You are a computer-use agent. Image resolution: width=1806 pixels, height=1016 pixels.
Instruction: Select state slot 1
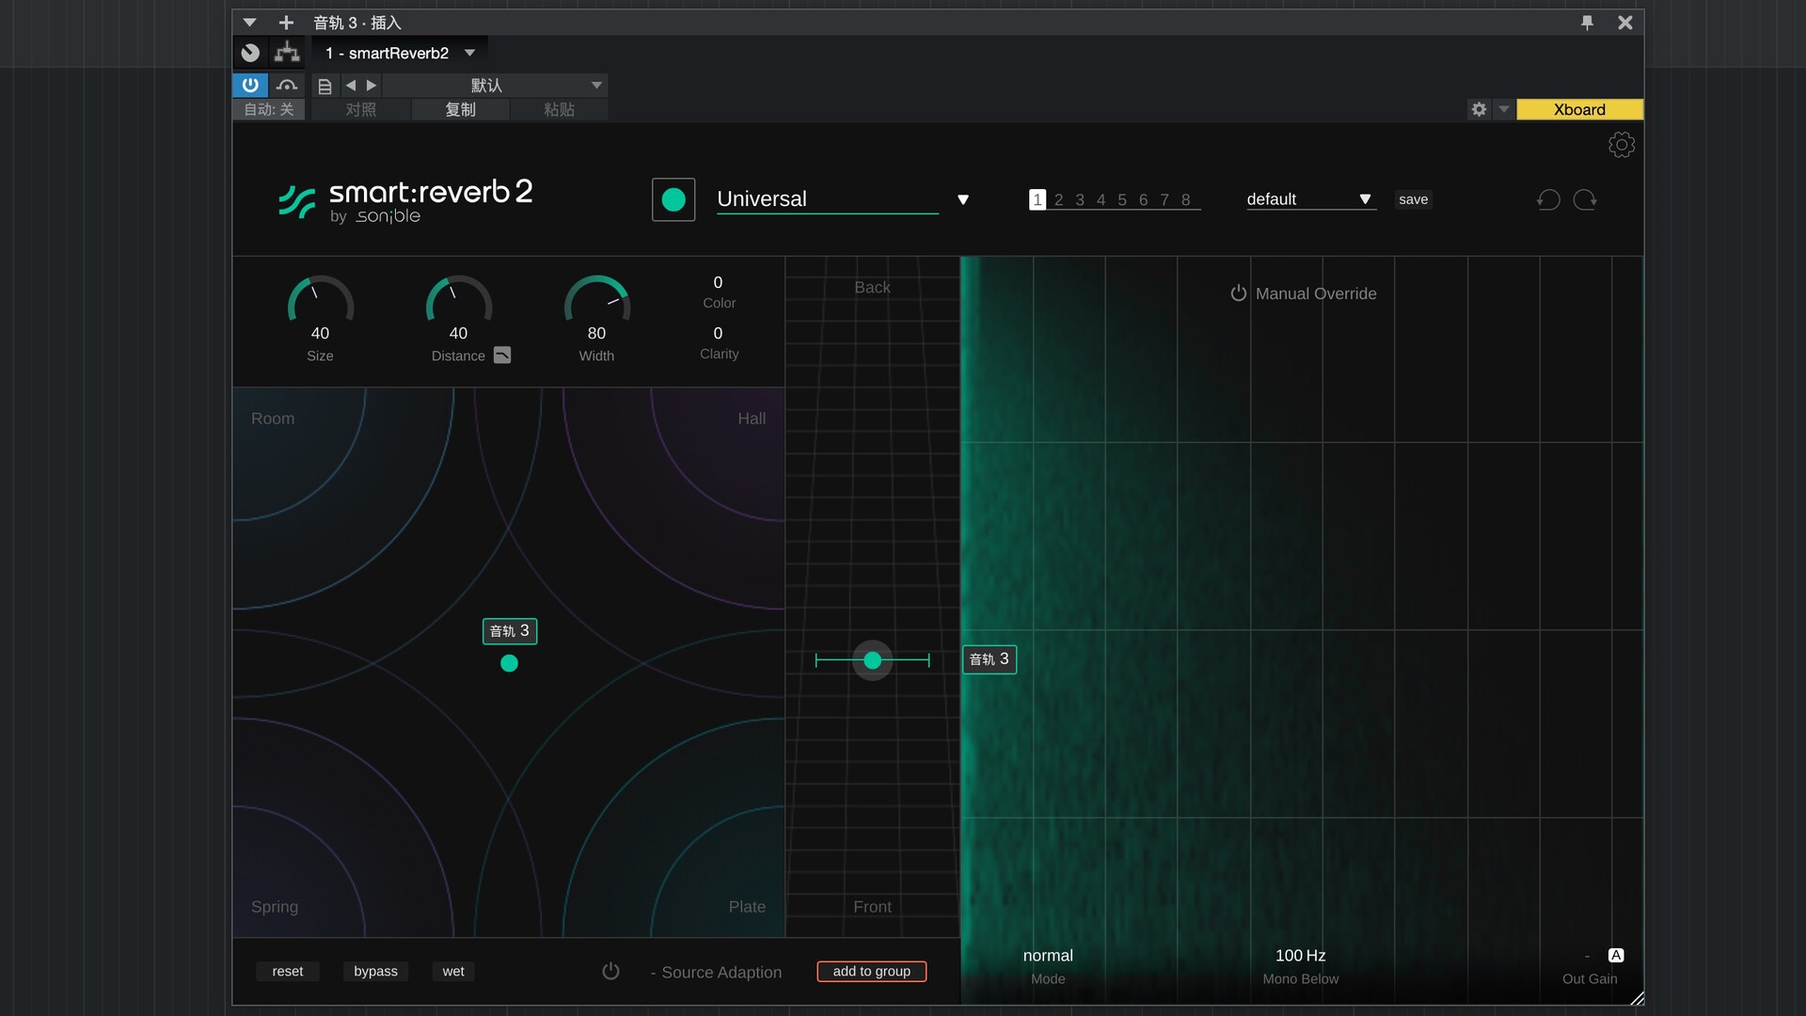pos(1038,199)
